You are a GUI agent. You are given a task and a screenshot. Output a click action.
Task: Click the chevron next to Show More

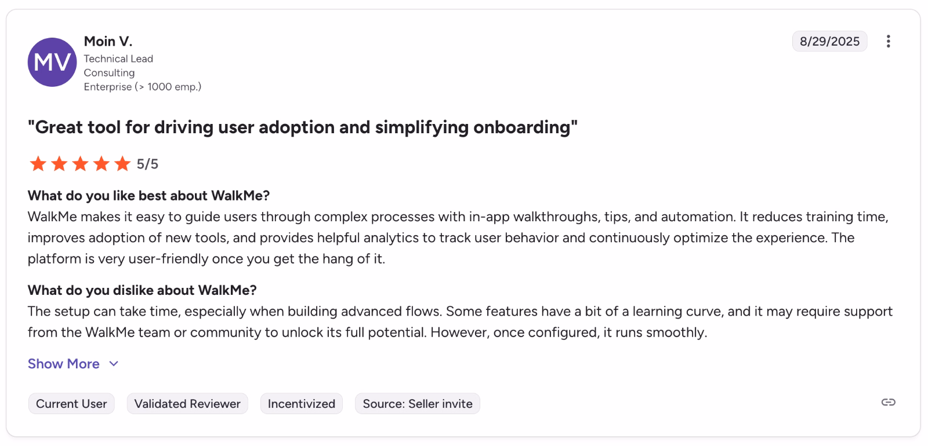click(x=113, y=364)
